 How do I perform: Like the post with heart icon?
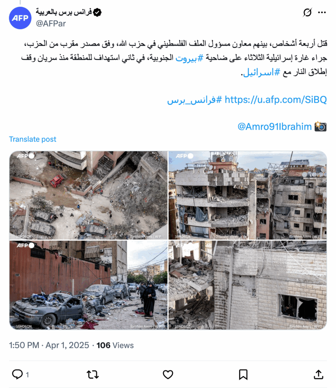pos(168,375)
